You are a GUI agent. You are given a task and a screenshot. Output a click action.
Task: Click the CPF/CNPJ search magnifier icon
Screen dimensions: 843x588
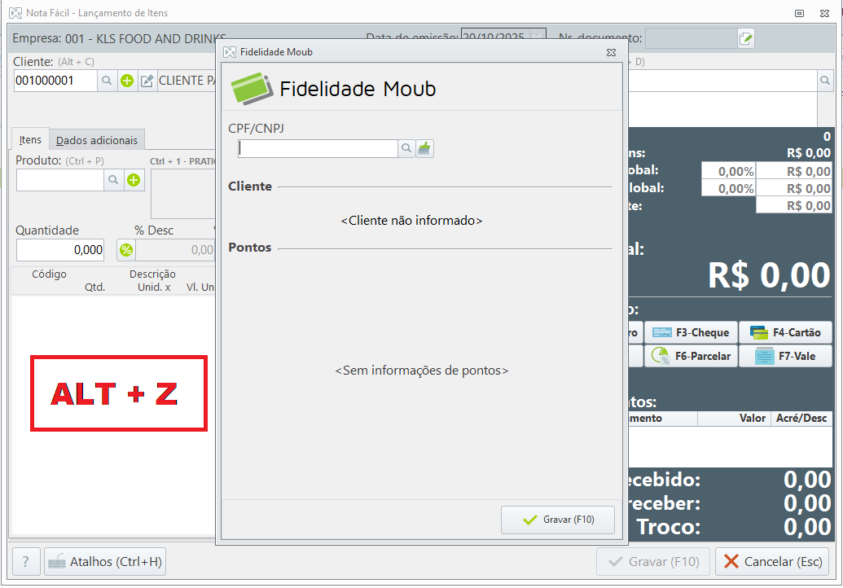tap(406, 148)
